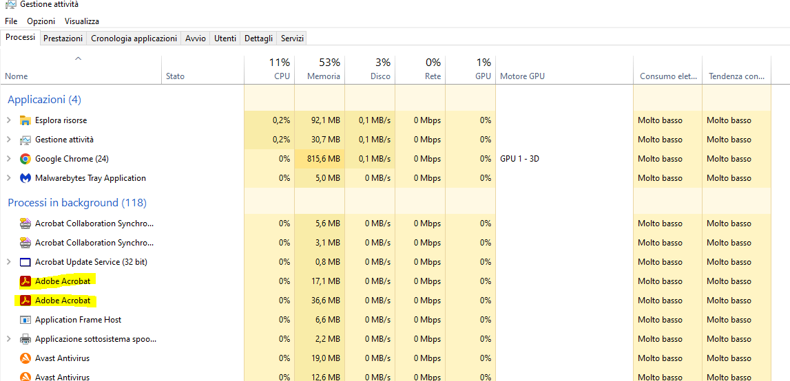Click the printer spooler subsystem icon
This screenshot has width=790, height=381.
click(x=25, y=339)
